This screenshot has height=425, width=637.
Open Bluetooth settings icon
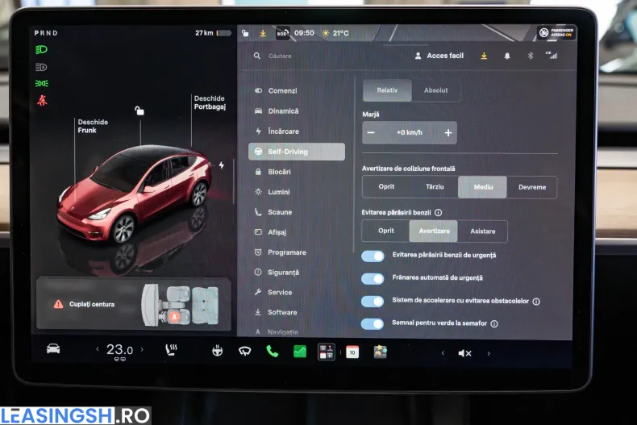click(530, 56)
